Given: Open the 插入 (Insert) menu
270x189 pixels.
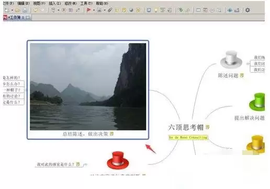Looking at the screenshot, I should click(55, 3).
